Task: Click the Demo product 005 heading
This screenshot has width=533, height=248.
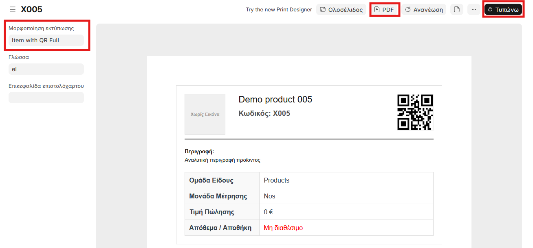Action: click(275, 100)
